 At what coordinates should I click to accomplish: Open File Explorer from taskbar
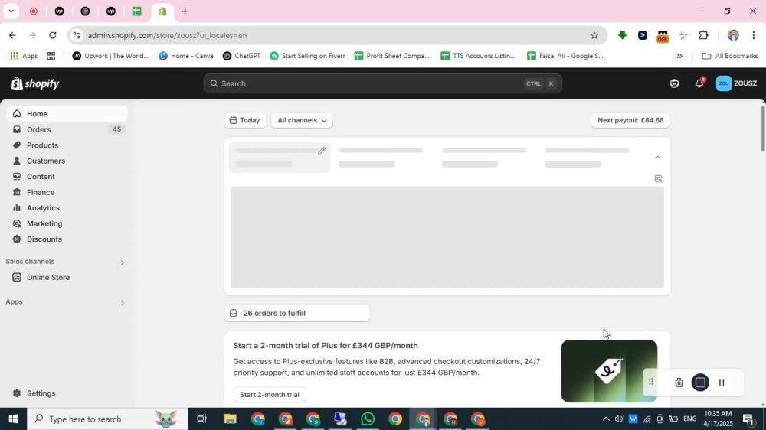(x=230, y=419)
